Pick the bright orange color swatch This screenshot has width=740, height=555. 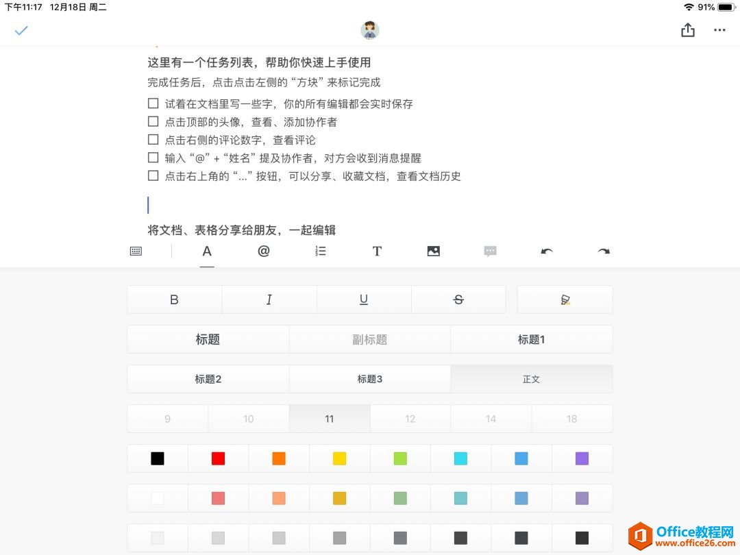(279, 458)
